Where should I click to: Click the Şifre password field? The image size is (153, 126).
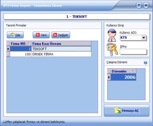point(133,52)
